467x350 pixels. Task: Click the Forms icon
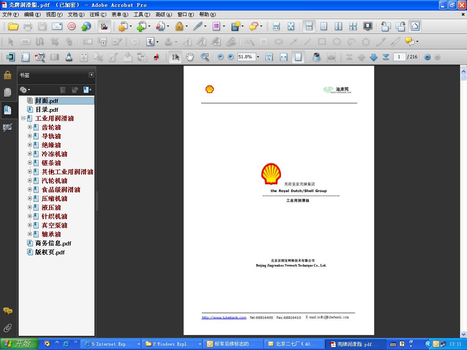(216, 26)
